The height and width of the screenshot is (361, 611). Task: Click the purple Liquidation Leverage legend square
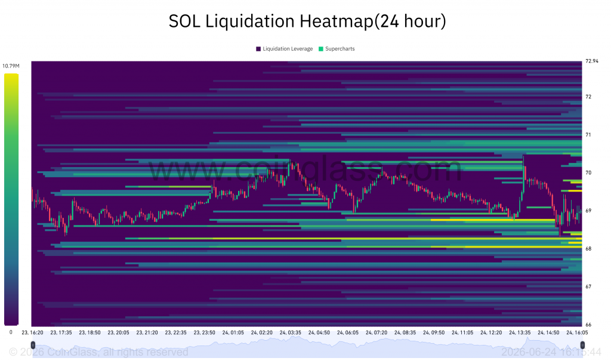pos(258,49)
